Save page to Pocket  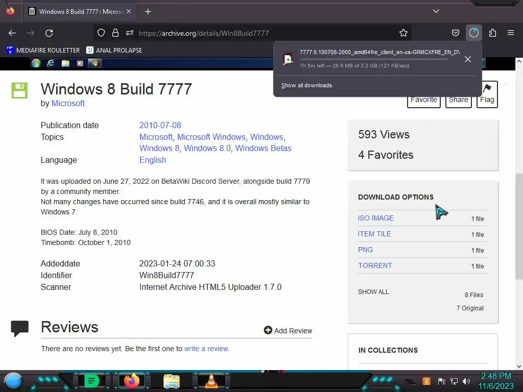(455, 33)
